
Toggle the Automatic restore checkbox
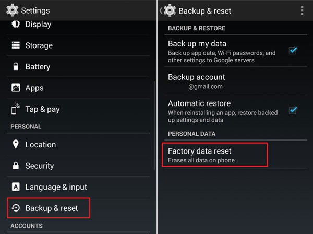293,110
